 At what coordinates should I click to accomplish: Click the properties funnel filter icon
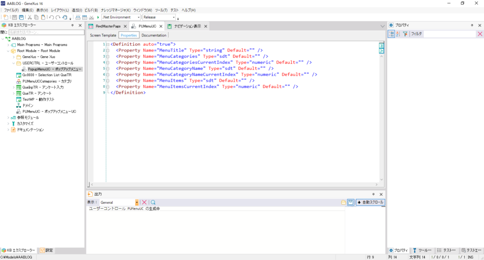pos(405,34)
